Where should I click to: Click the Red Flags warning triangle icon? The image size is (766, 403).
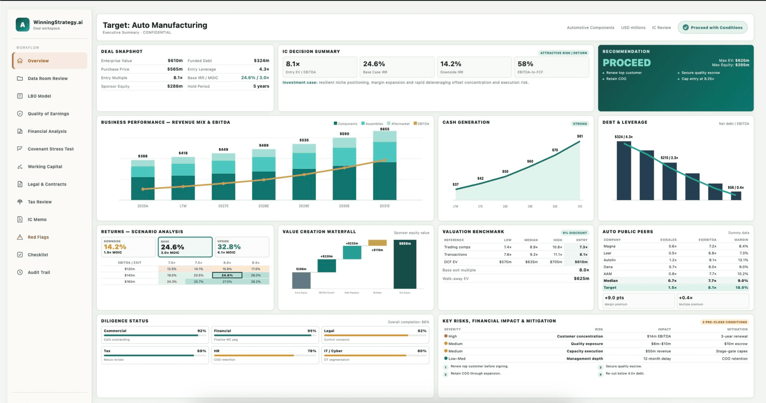click(x=20, y=237)
